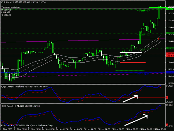Click the 121.440 price axis label
This screenshot has width=174, height=131.
[170, 42]
